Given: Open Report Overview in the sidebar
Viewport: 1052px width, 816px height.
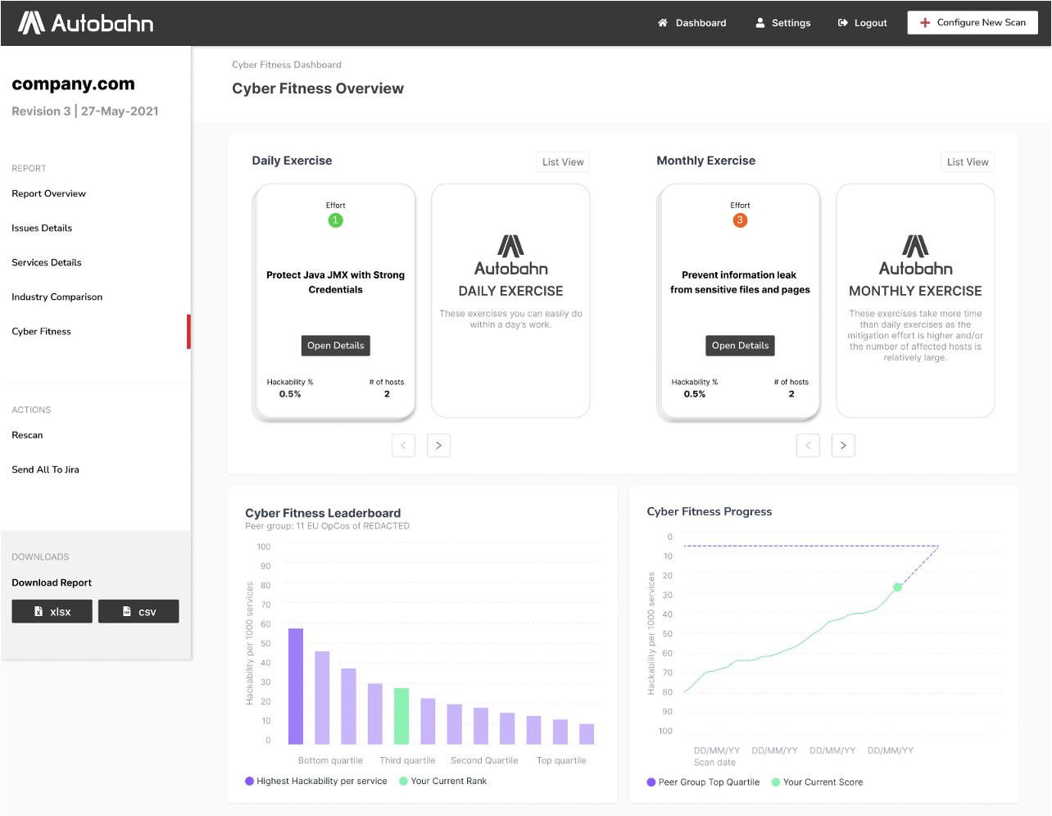Looking at the screenshot, I should tap(48, 194).
